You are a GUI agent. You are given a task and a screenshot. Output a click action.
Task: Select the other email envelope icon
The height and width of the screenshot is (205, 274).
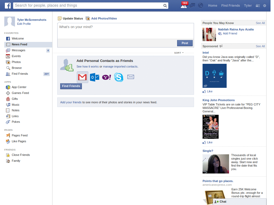point(131,77)
